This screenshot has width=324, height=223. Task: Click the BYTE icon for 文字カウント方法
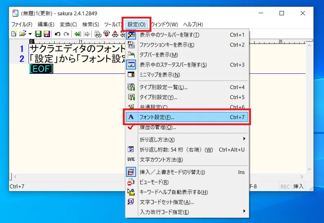point(131,159)
